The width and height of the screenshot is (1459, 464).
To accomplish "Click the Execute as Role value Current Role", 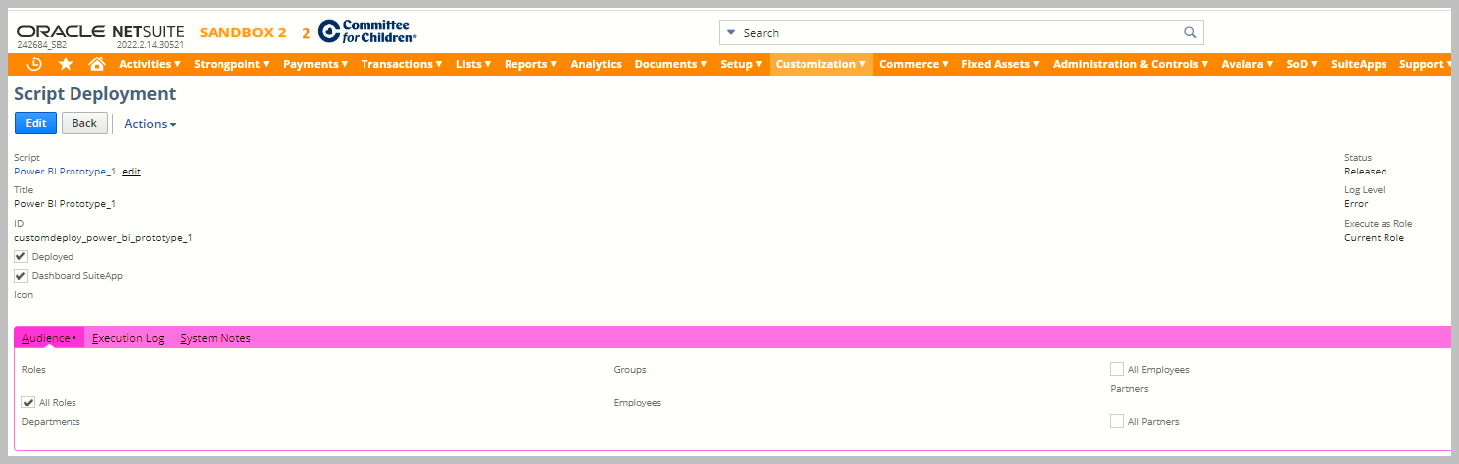I will click(x=1374, y=238).
